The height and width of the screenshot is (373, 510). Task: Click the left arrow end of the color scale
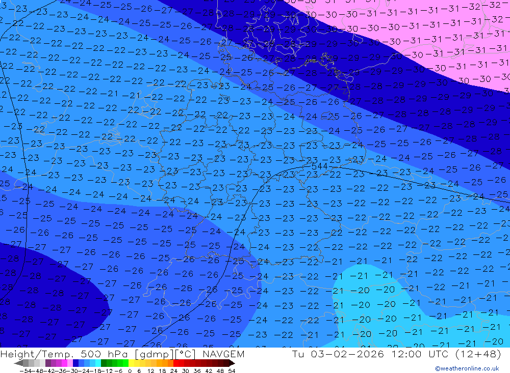point(18,363)
